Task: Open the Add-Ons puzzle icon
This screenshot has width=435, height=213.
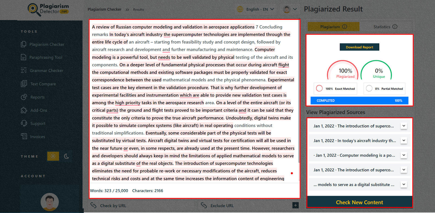Action: pyautogui.click(x=24, y=110)
